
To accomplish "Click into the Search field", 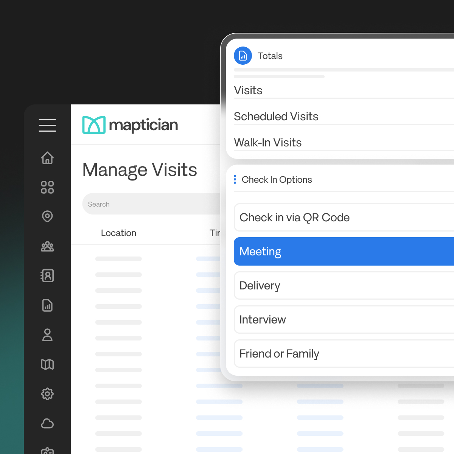I will coord(151,204).
